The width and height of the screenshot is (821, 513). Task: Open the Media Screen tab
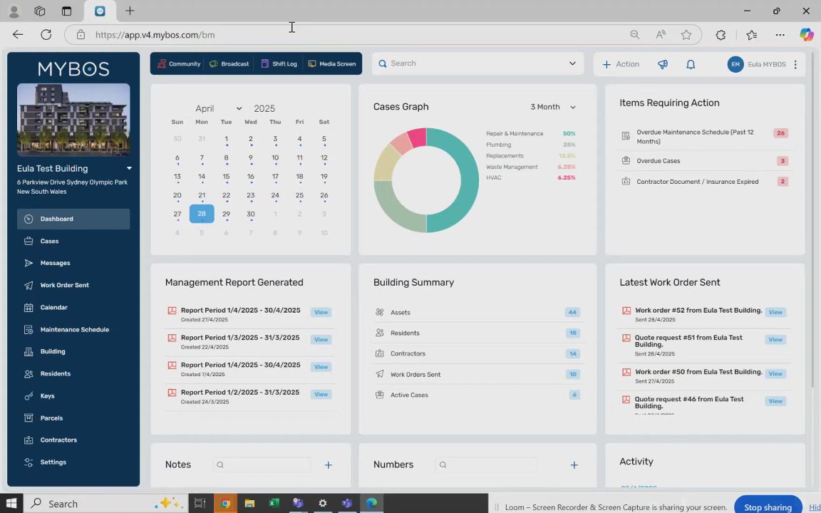pyautogui.click(x=332, y=64)
